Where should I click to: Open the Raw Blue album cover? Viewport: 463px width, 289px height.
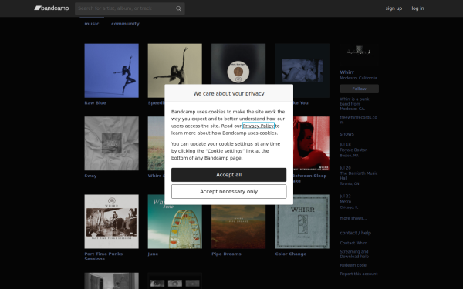[x=112, y=71]
